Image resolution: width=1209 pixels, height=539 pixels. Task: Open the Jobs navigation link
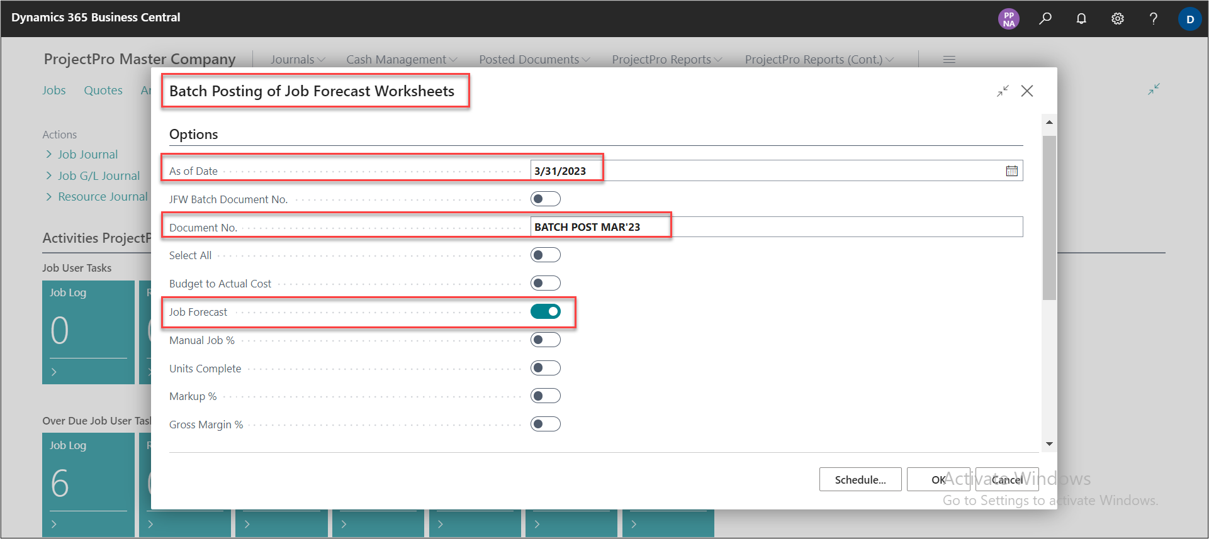coord(54,90)
